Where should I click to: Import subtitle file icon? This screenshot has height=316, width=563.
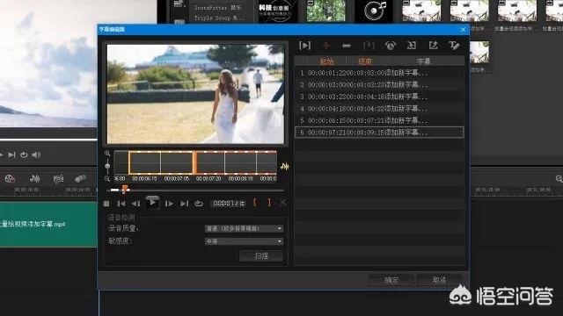412,46
